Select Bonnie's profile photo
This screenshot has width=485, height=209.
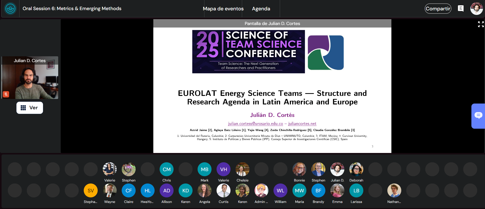point(299,169)
